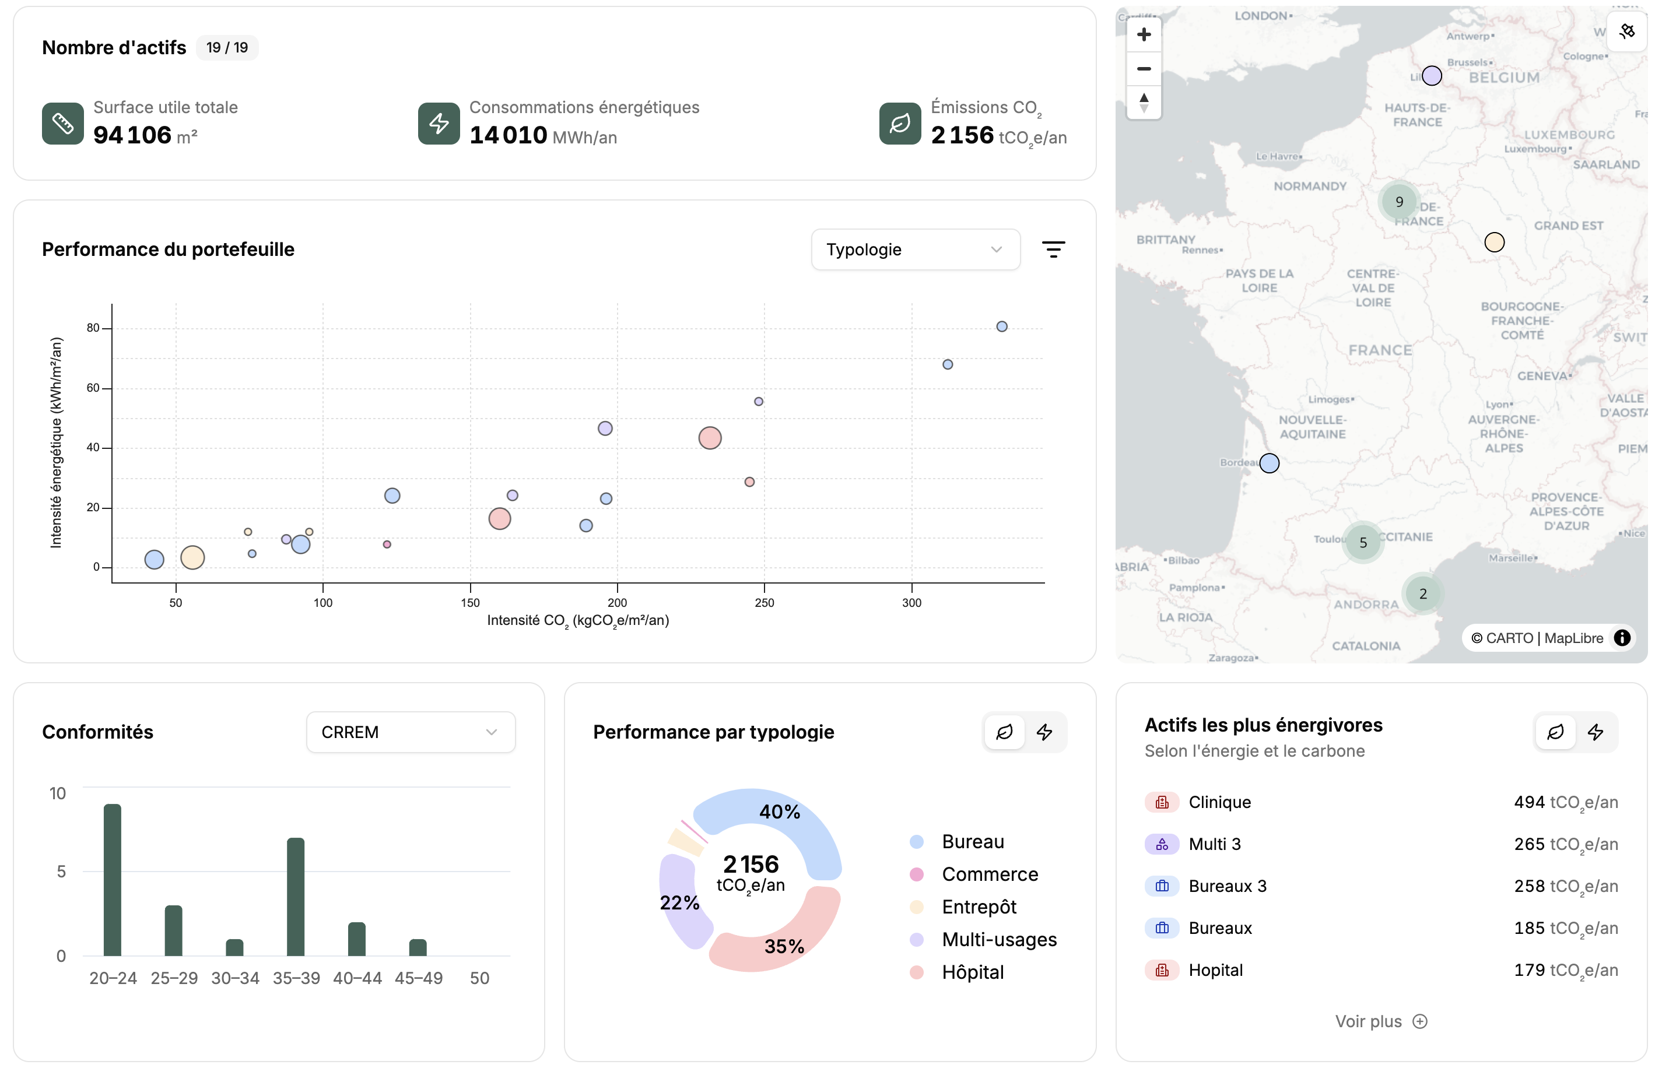Screen dimensions: 1655x1068
Task: Click the Bureau legend color dot
Action: (x=916, y=842)
